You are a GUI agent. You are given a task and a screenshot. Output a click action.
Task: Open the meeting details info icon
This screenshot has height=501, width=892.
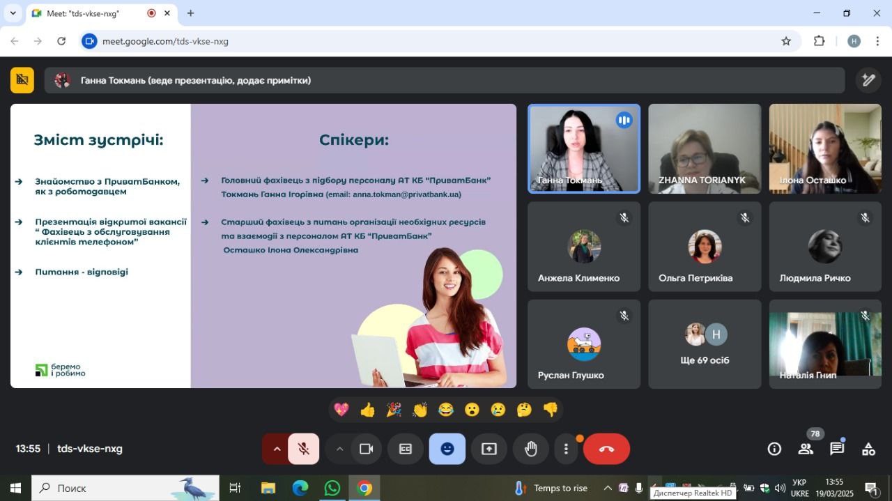774,449
